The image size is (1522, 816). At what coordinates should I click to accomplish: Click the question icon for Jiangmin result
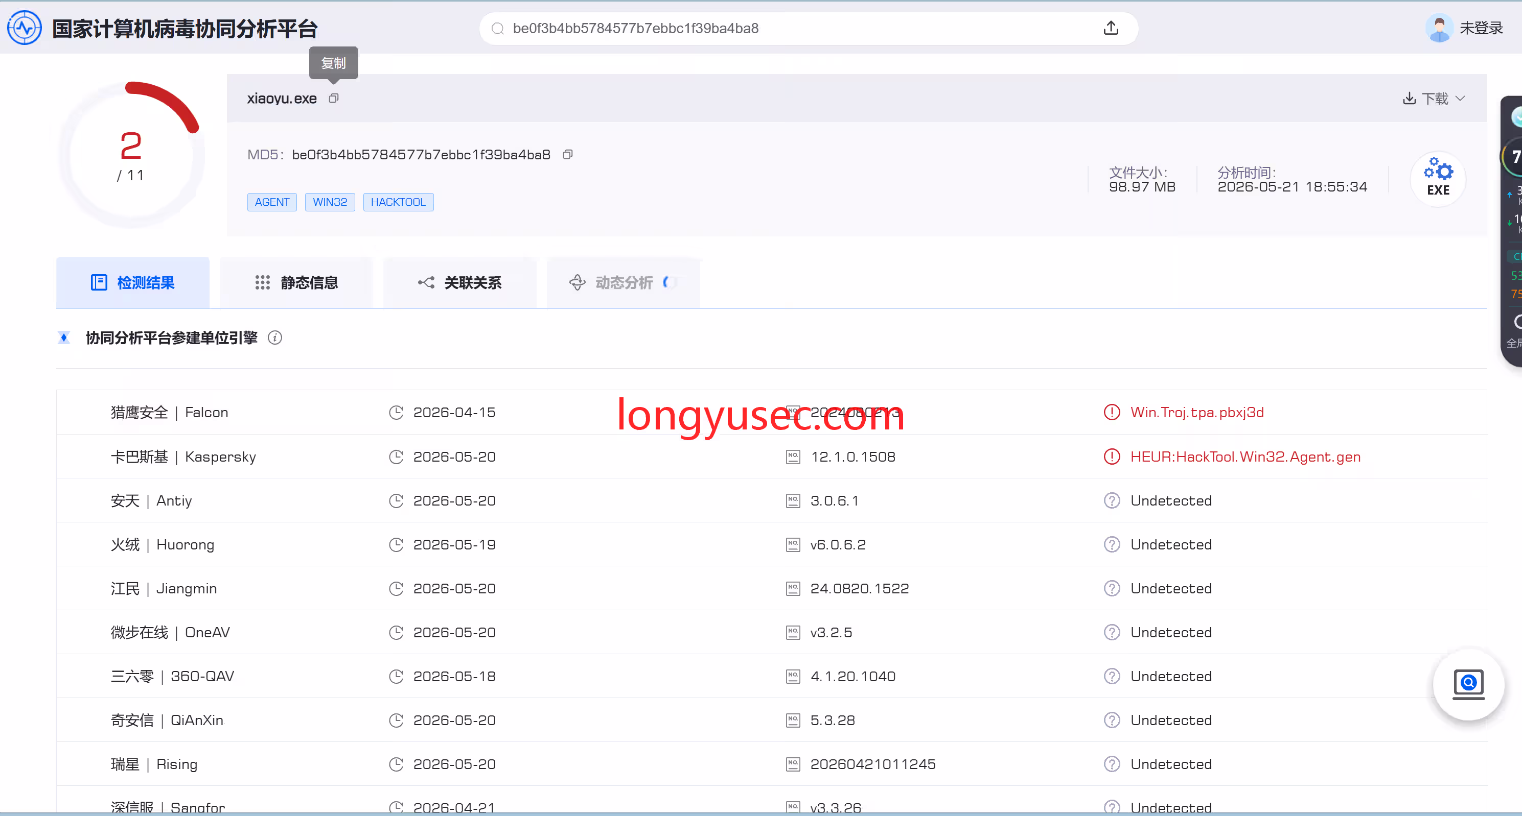(x=1112, y=589)
